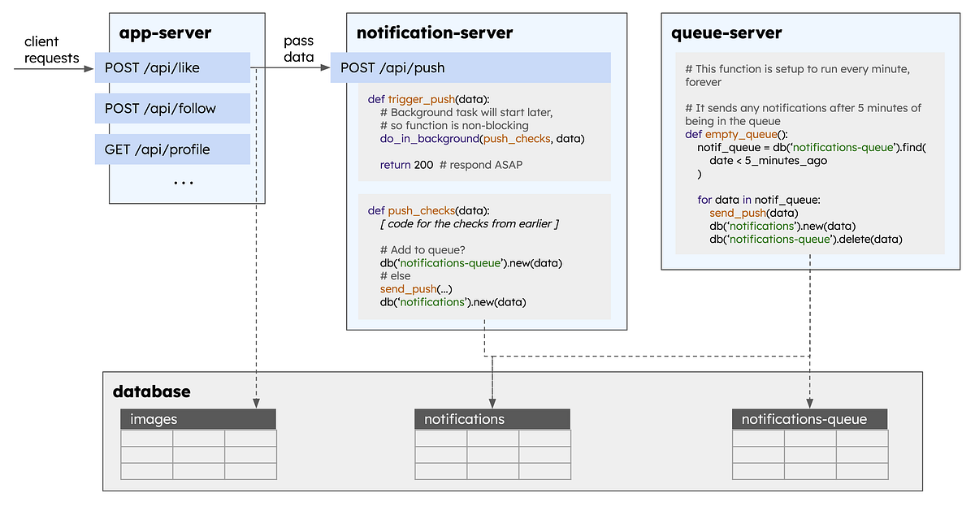Select the queue-server panel header

726,33
